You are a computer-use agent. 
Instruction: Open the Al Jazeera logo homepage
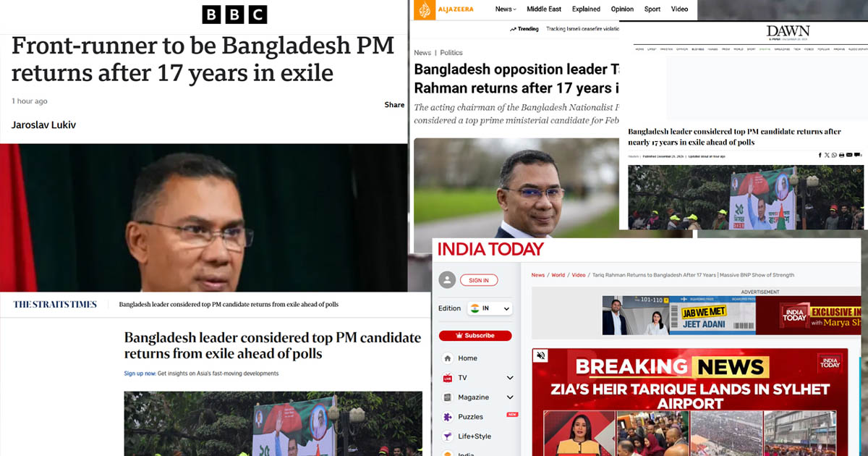pyautogui.click(x=443, y=9)
